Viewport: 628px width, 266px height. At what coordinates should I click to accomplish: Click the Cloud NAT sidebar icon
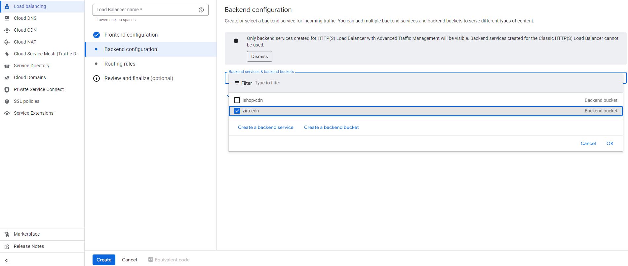7,42
